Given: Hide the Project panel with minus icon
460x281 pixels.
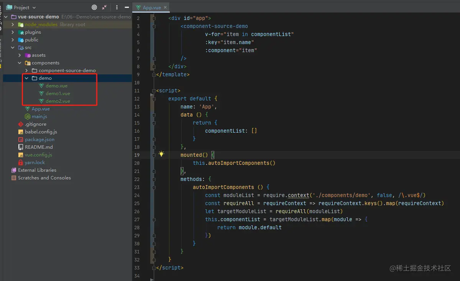Looking at the screenshot, I should point(127,7).
